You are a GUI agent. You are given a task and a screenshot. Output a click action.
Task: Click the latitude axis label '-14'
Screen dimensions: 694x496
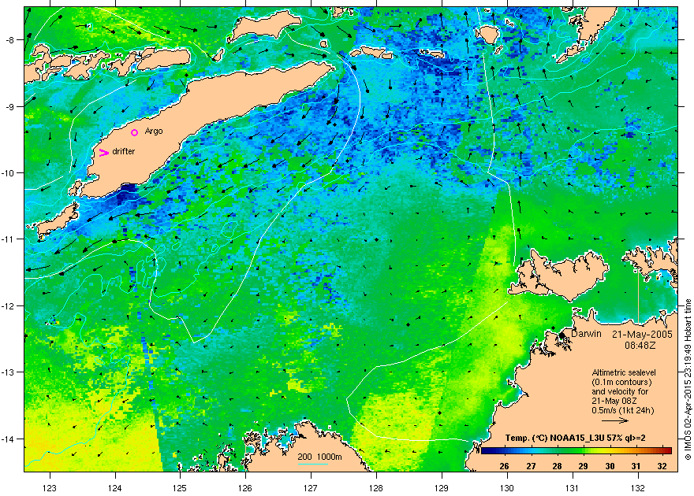[x=9, y=439]
